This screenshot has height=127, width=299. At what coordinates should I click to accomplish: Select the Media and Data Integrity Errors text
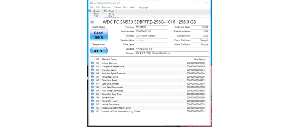pos(116,108)
